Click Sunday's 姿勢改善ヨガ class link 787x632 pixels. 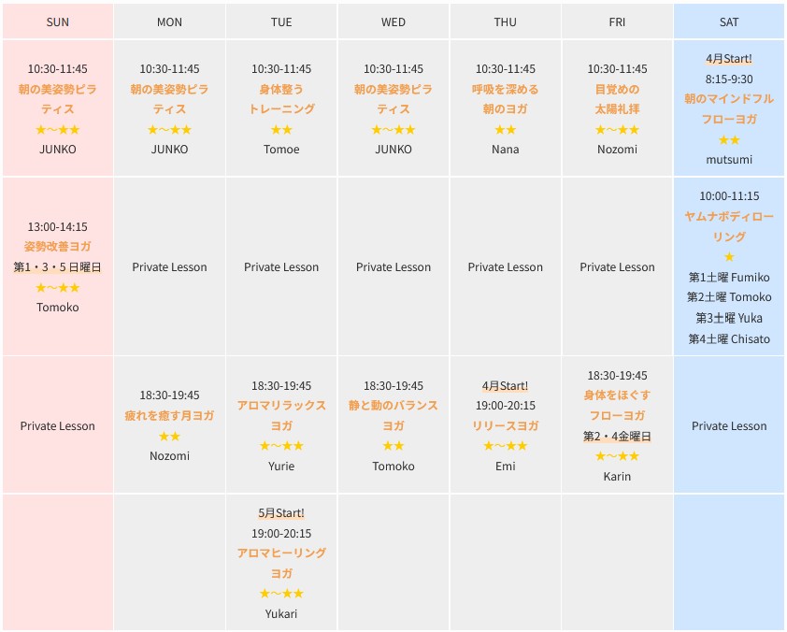coord(58,247)
